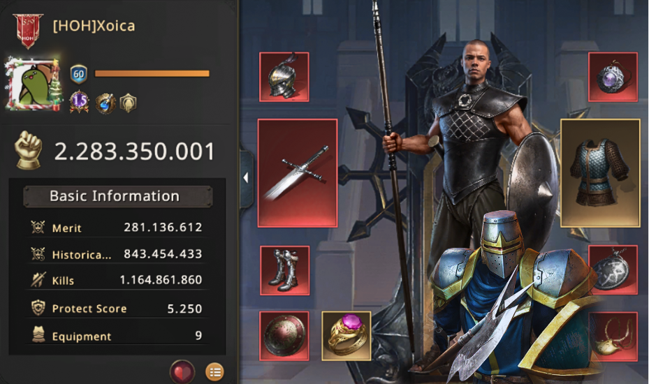Open the helmet equipment slot
The width and height of the screenshot is (649, 384).
(284, 77)
